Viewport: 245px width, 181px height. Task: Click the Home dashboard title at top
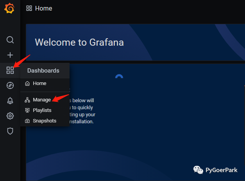coord(44,9)
